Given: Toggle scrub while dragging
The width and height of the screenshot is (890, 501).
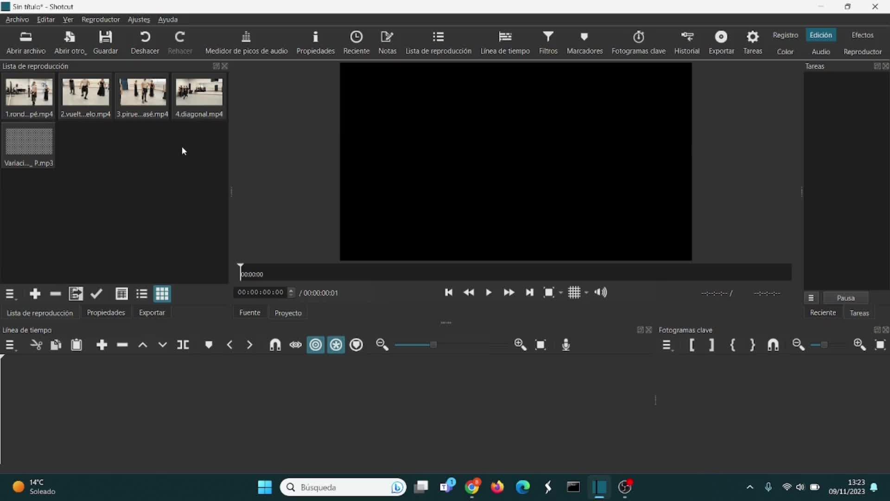Looking at the screenshot, I should 296,345.
